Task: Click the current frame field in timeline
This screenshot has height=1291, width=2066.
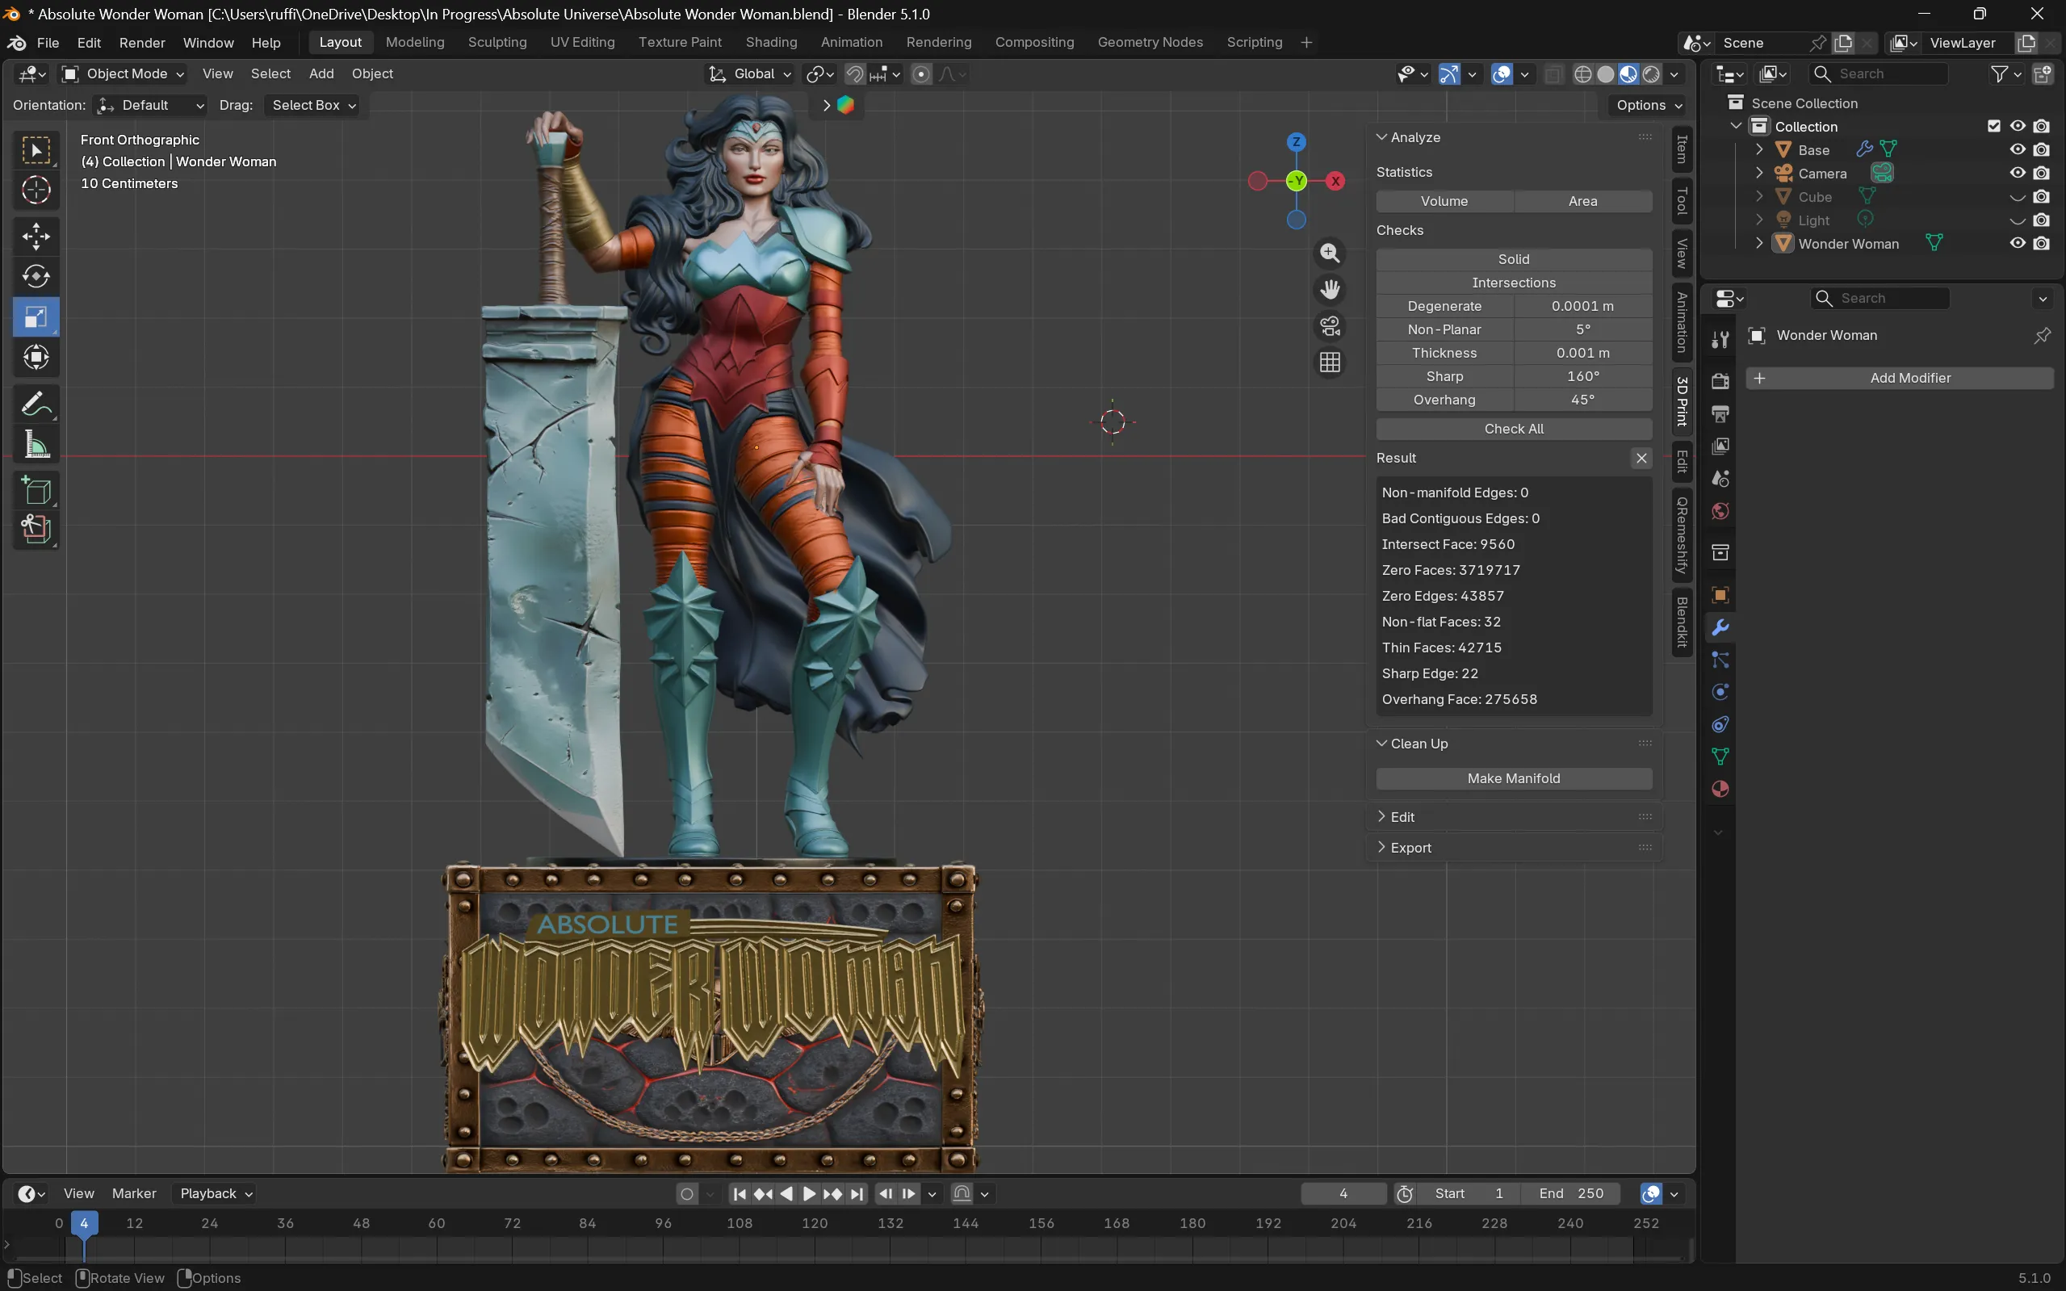Action: tap(1343, 1193)
